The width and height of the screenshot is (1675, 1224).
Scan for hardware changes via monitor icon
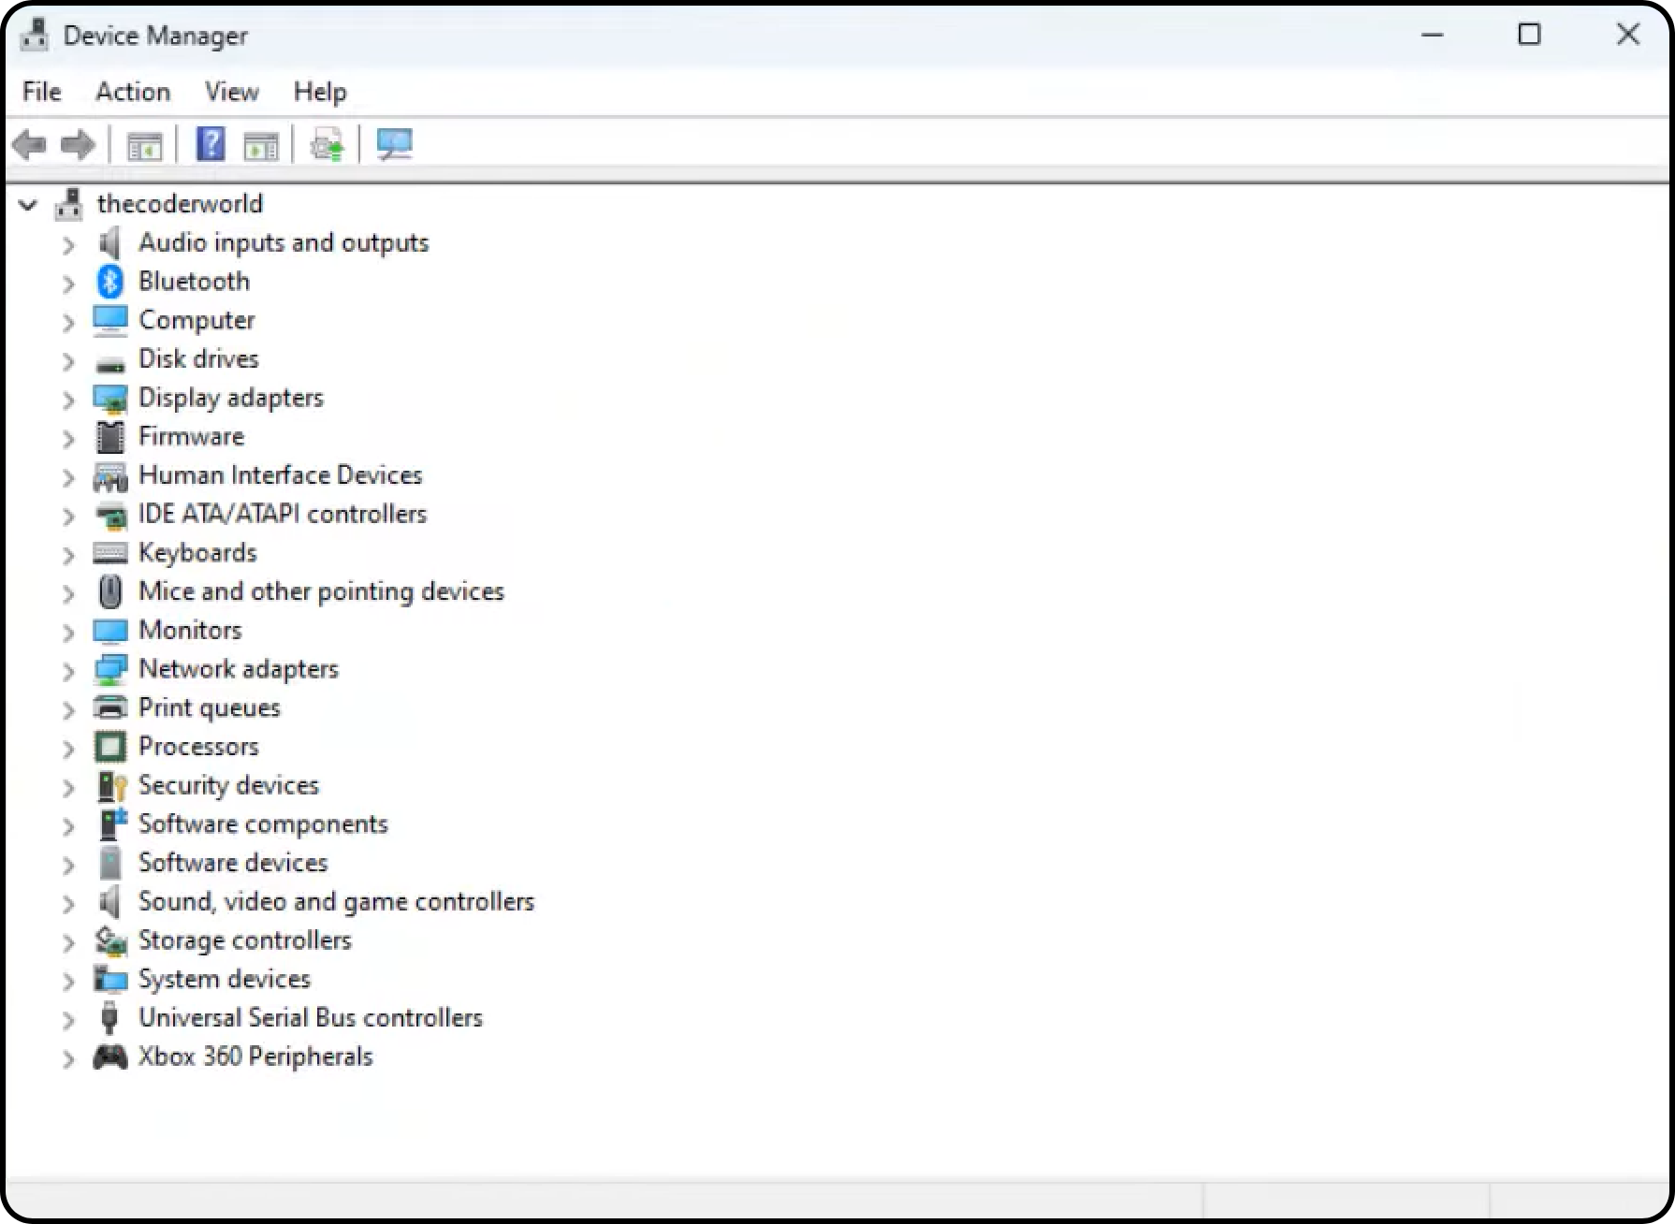(394, 145)
